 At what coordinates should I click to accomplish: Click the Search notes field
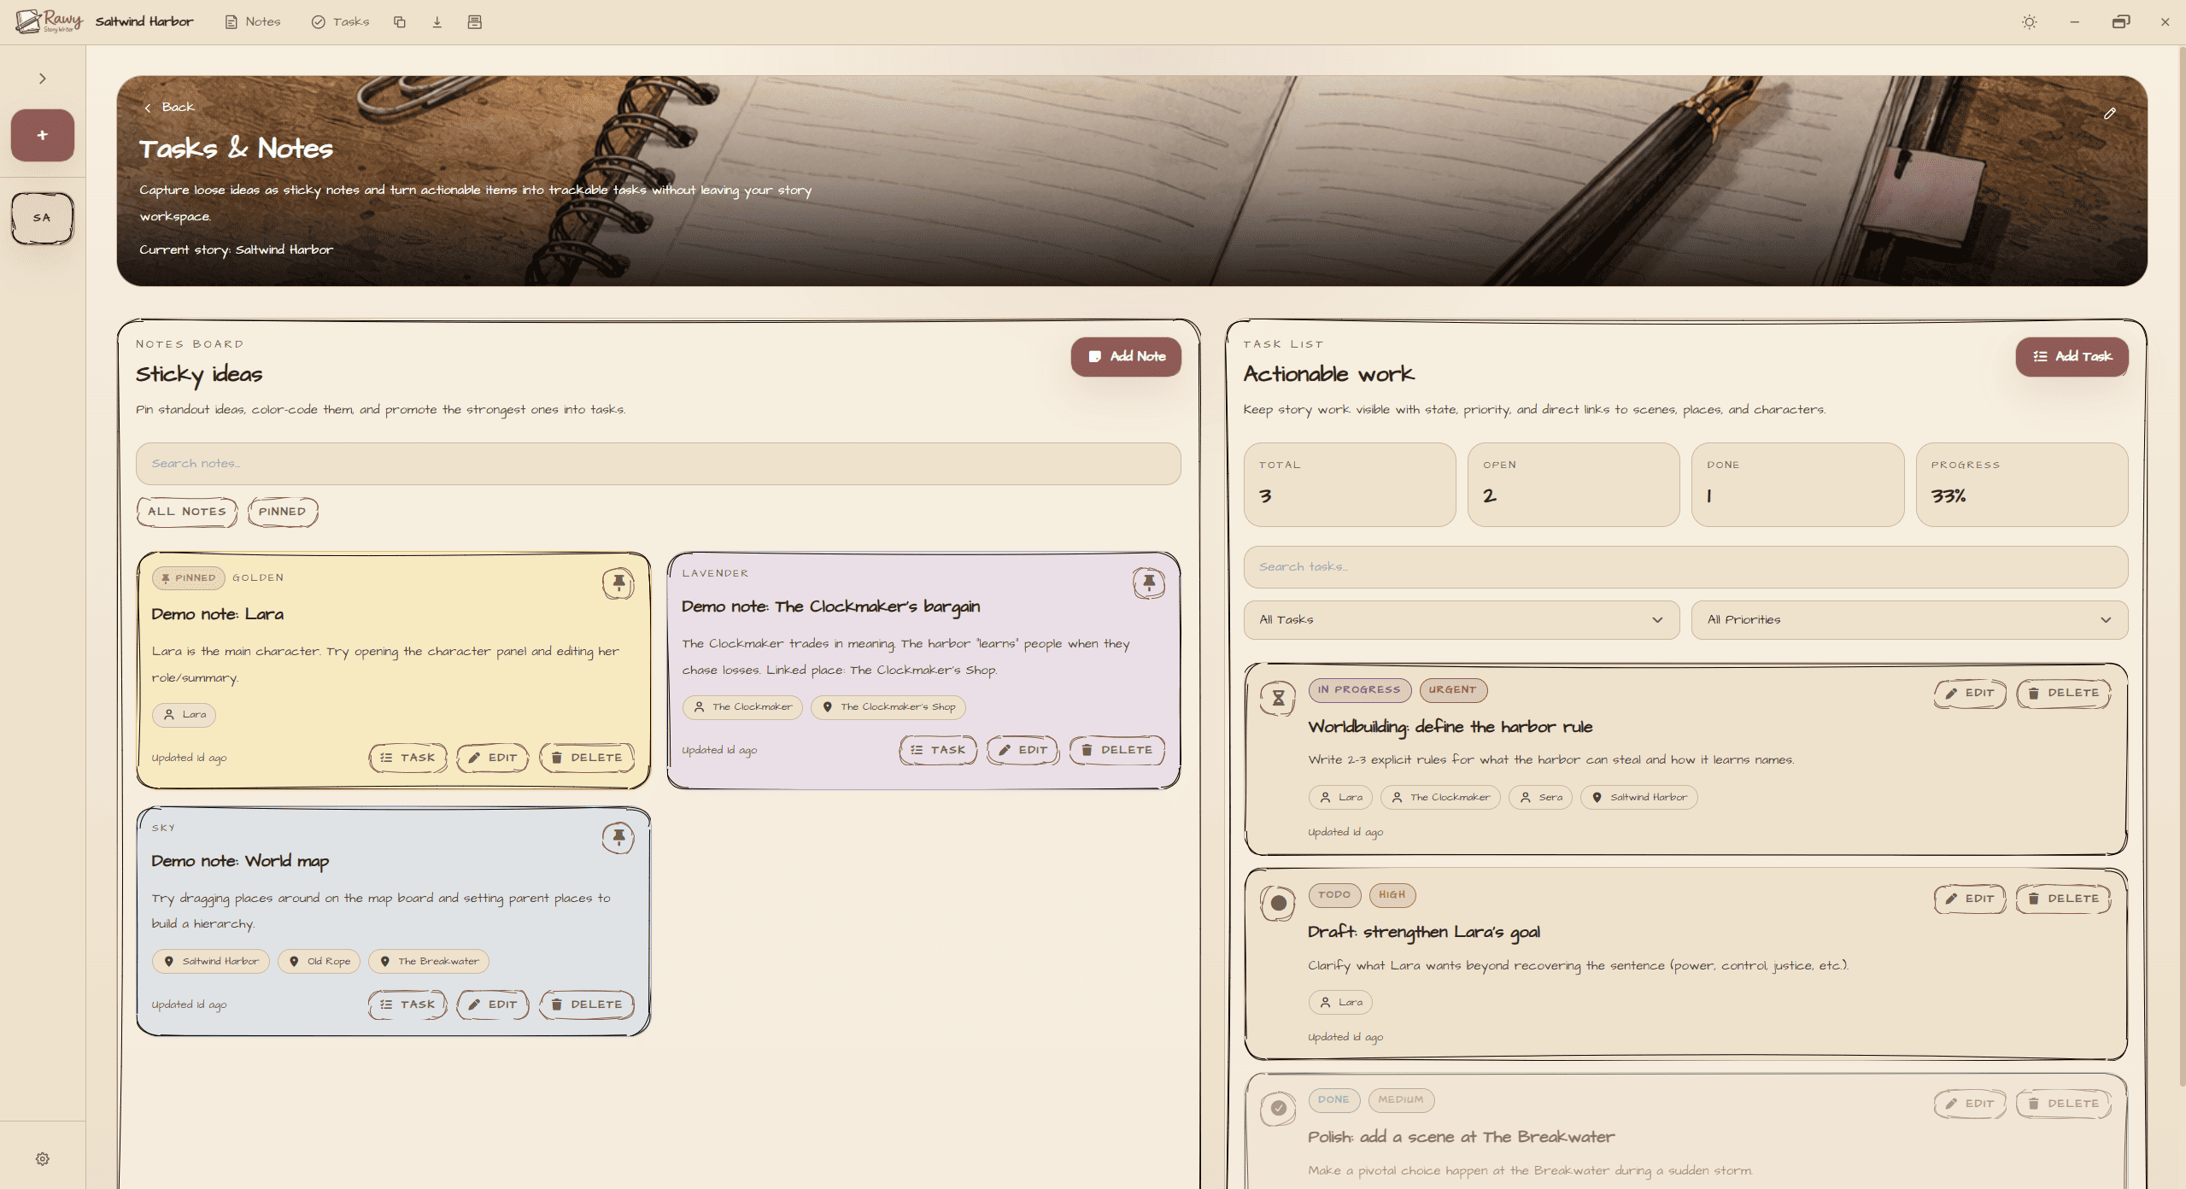[x=658, y=464]
